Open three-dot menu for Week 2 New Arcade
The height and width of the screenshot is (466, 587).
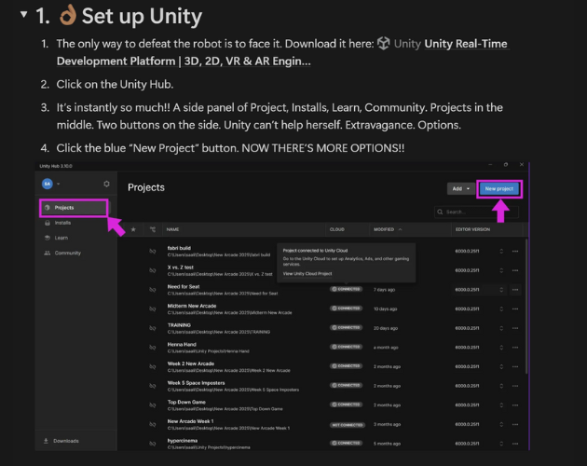coord(515,366)
